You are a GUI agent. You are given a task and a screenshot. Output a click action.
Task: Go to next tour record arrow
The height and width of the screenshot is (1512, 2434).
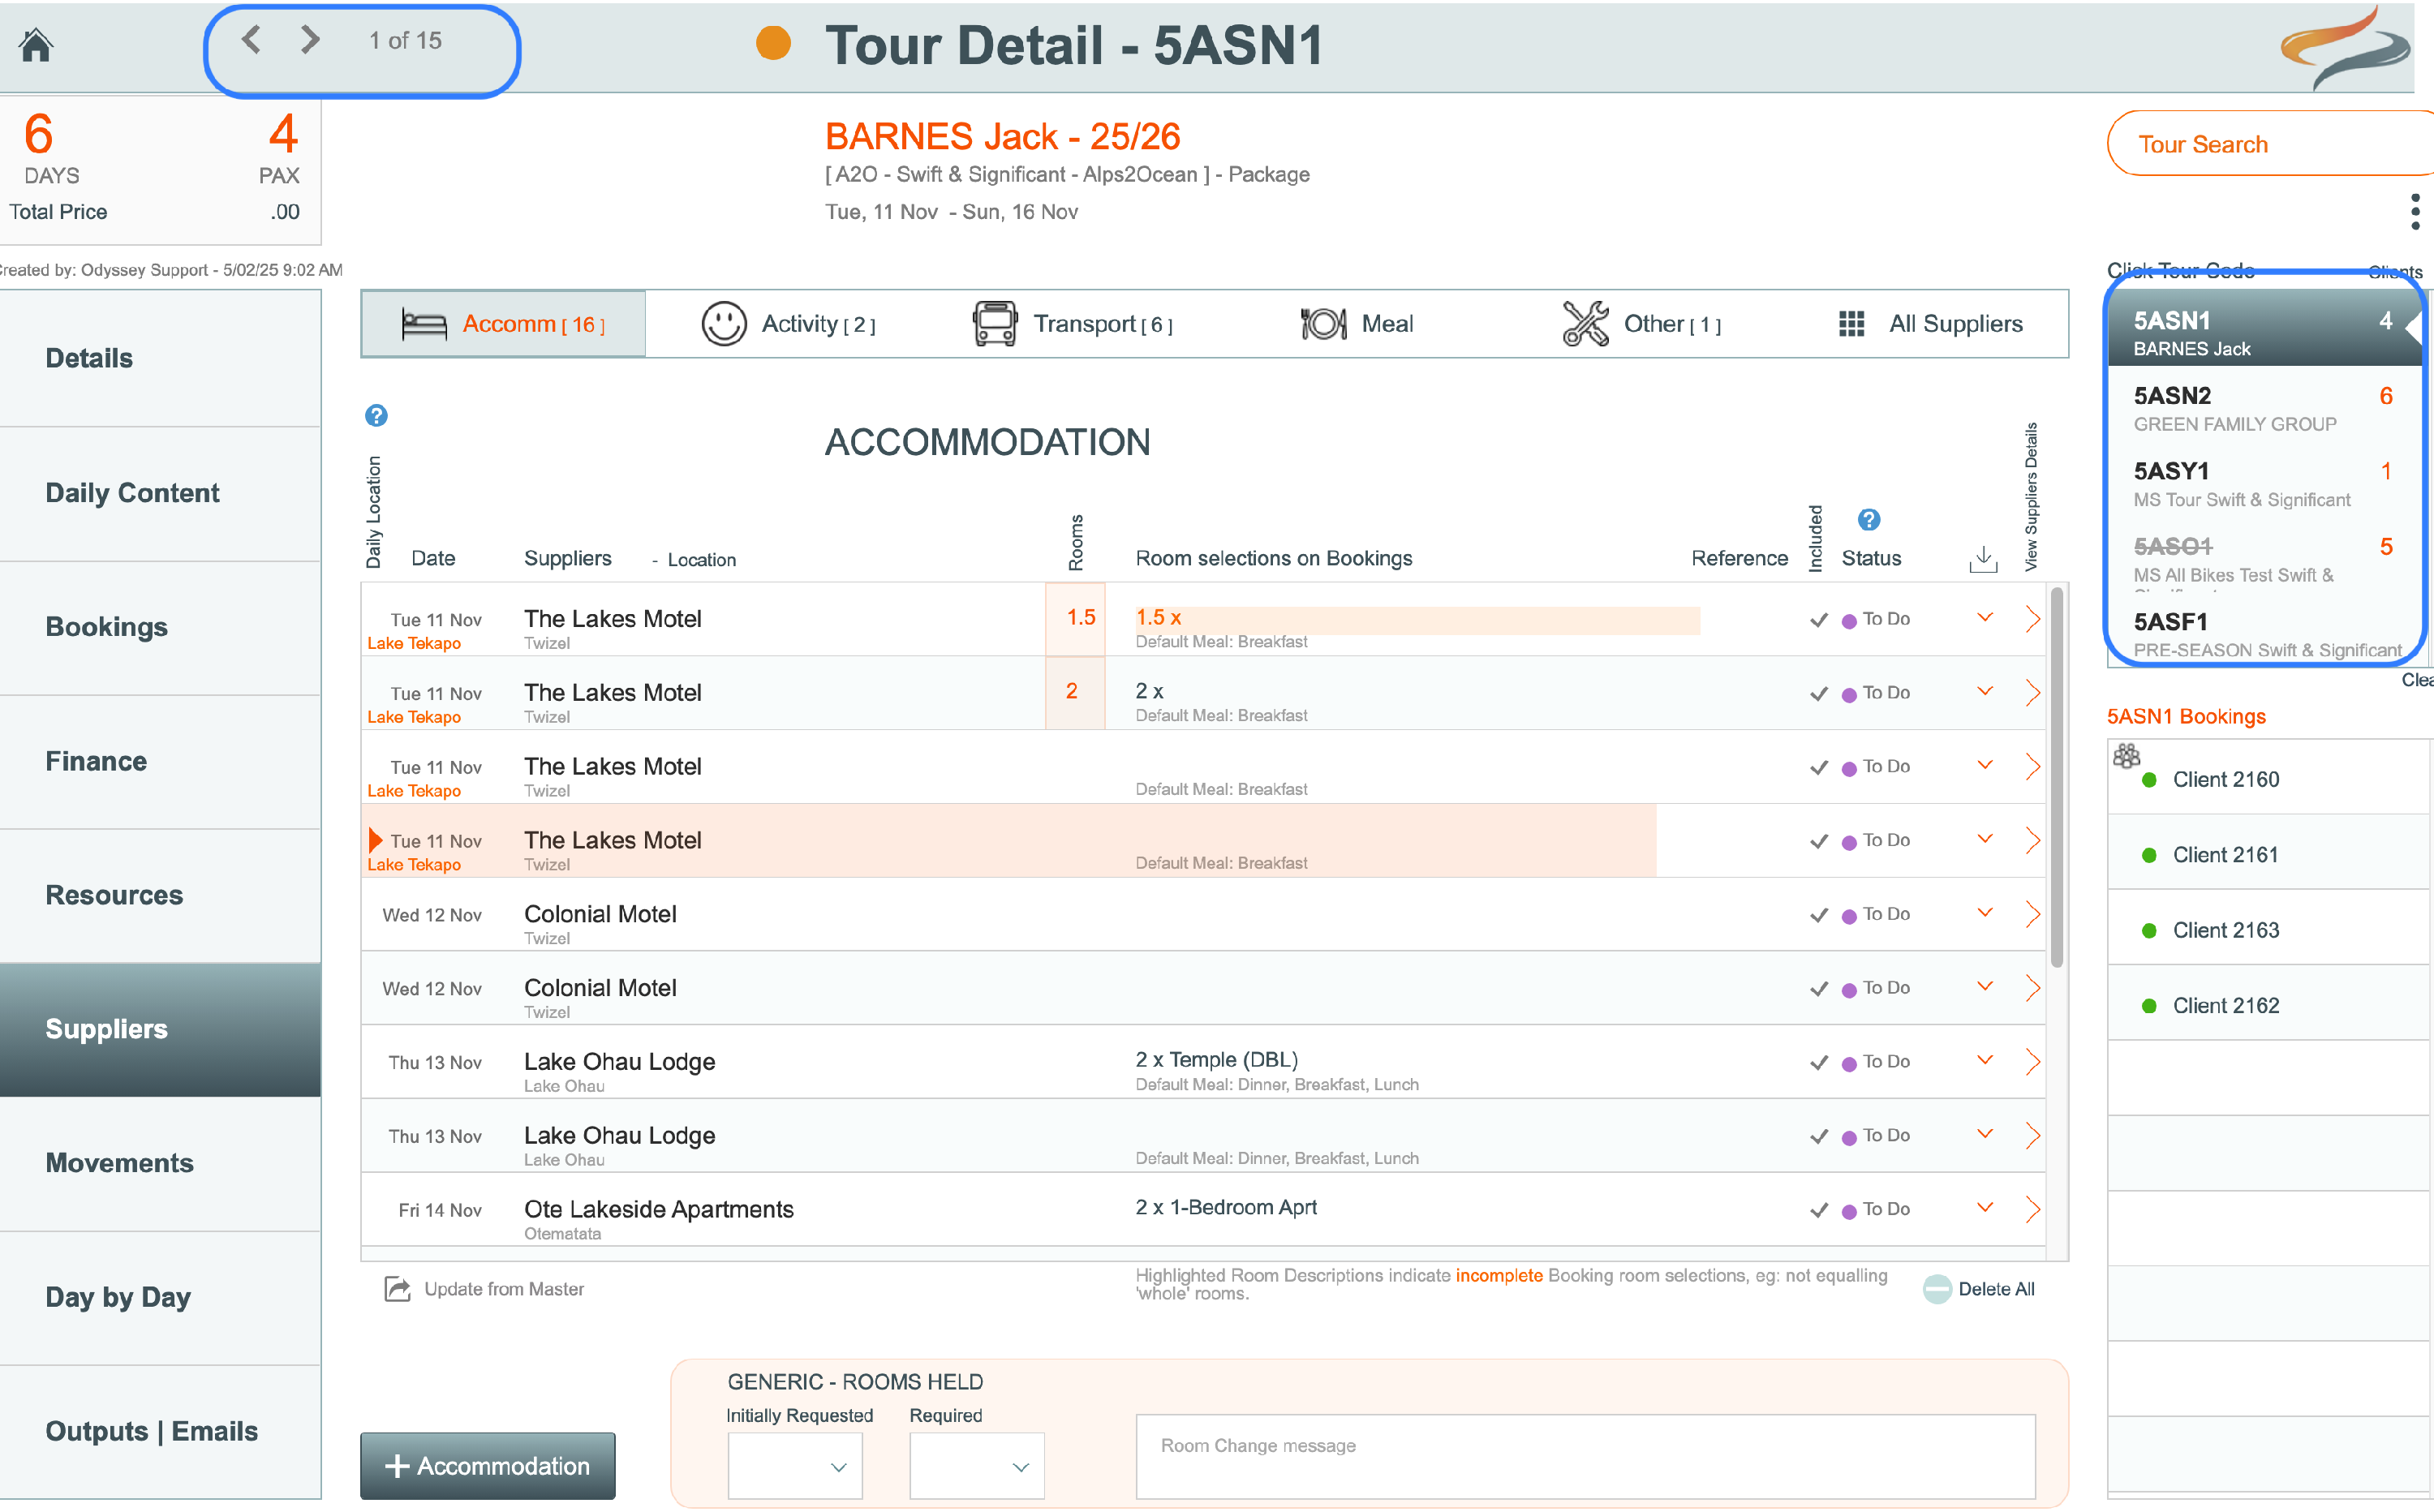[x=310, y=40]
